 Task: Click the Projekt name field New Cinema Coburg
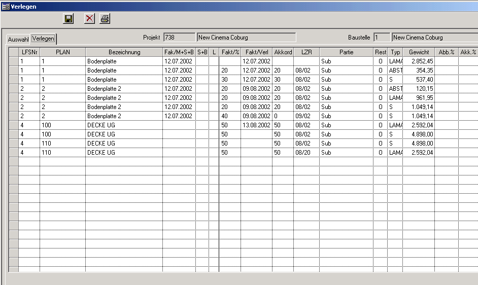click(x=246, y=38)
